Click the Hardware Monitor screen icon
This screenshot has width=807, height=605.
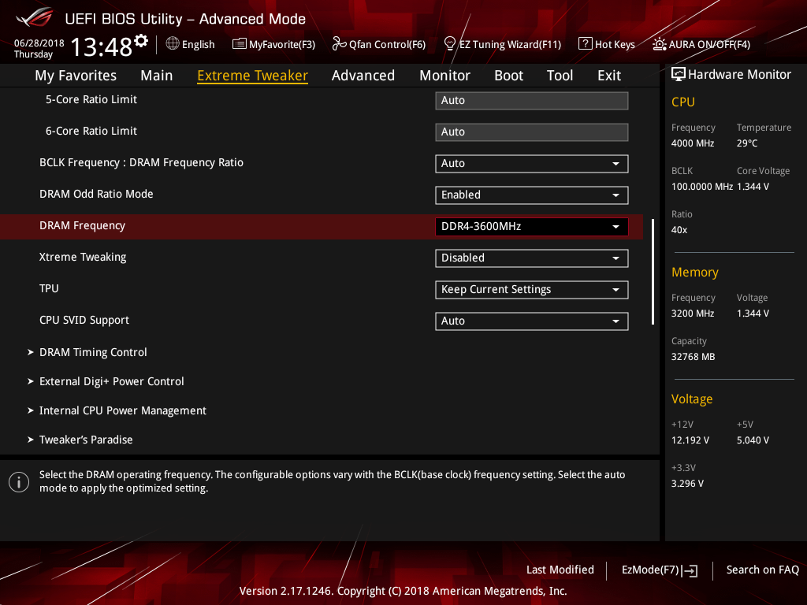click(x=679, y=75)
